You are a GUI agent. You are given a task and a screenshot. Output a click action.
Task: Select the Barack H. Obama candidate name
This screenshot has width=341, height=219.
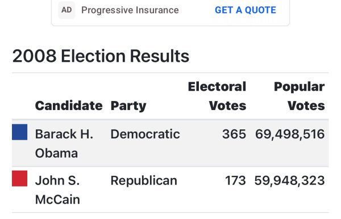[64, 144]
